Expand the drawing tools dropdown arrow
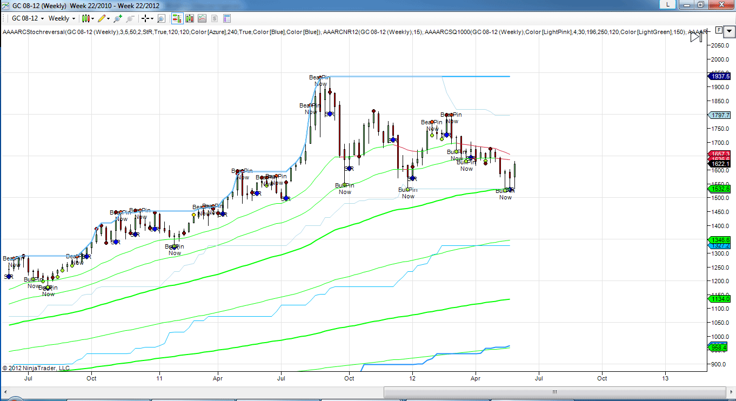 tap(109, 18)
